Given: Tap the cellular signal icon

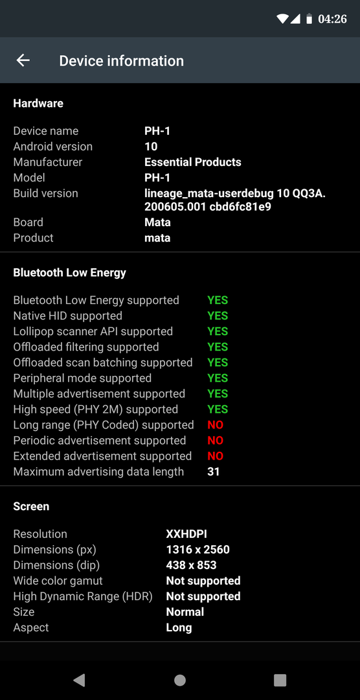Looking at the screenshot, I should click(295, 19).
